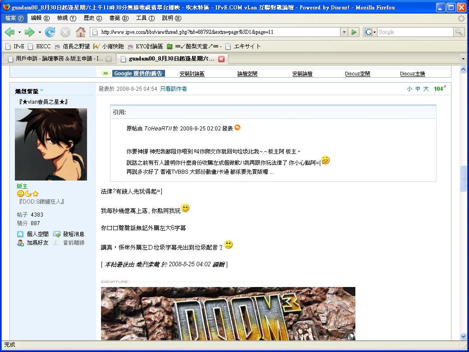Open the tab list dropdown arrow

pos(463,59)
